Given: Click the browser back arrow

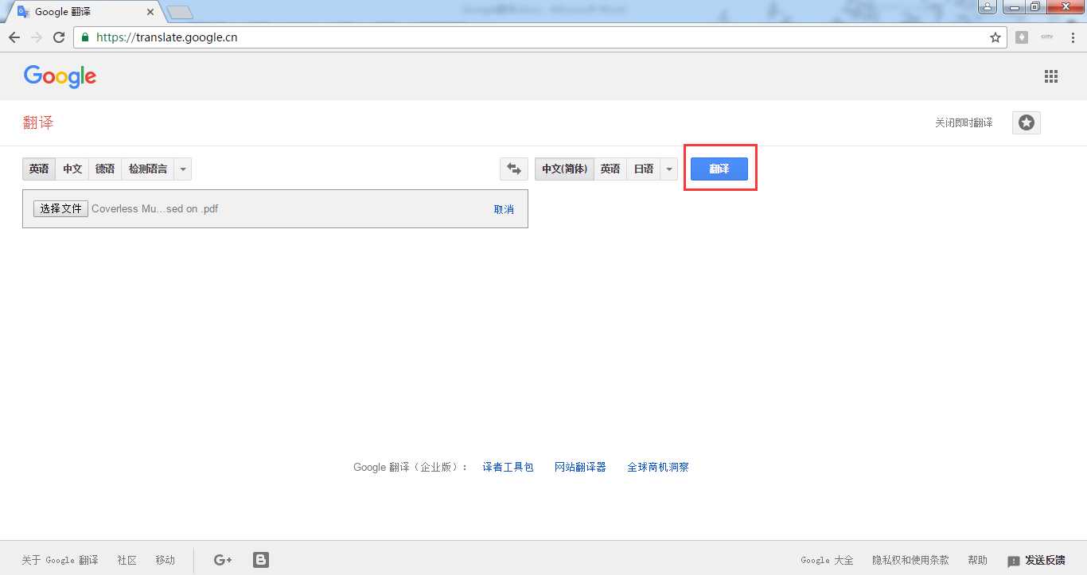Looking at the screenshot, I should pos(14,37).
